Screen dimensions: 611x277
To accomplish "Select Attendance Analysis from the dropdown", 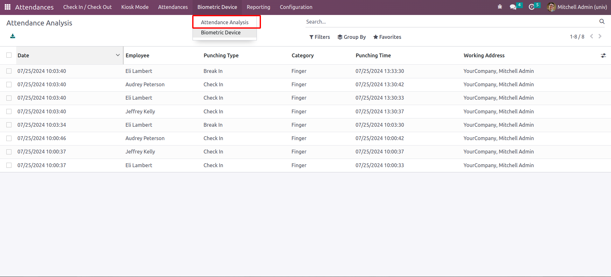I will (225, 22).
